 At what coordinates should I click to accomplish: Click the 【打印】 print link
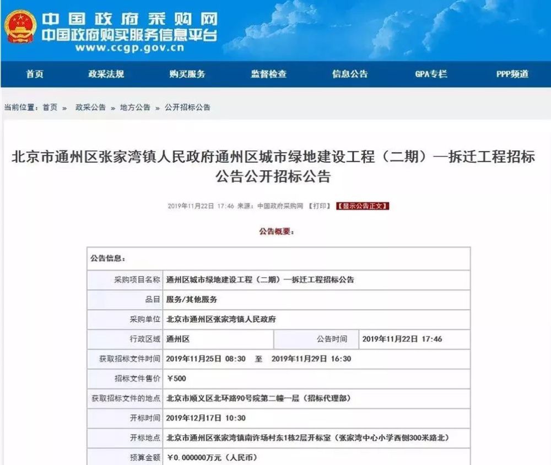[320, 206]
